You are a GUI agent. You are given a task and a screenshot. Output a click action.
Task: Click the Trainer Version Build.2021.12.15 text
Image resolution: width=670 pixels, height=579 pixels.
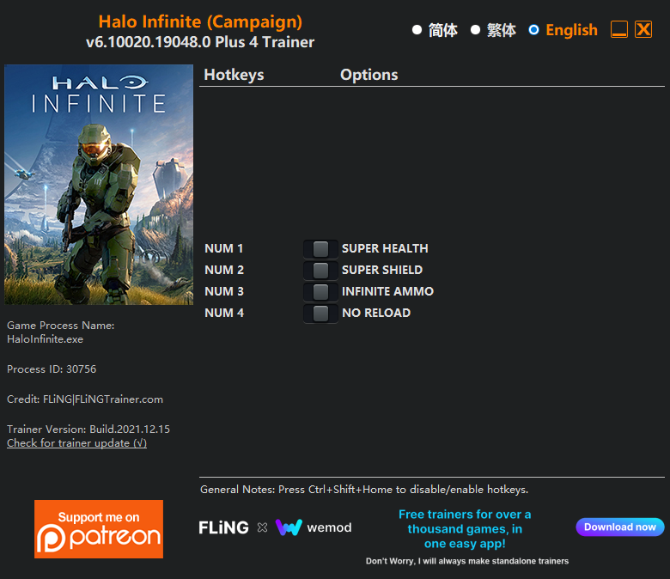tap(88, 429)
